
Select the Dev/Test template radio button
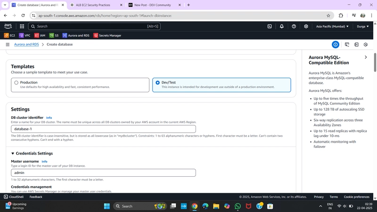coord(157,83)
